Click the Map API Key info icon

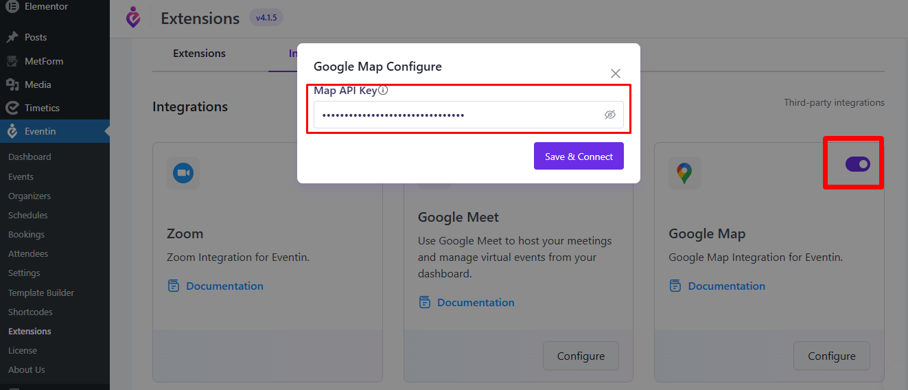pyautogui.click(x=383, y=91)
